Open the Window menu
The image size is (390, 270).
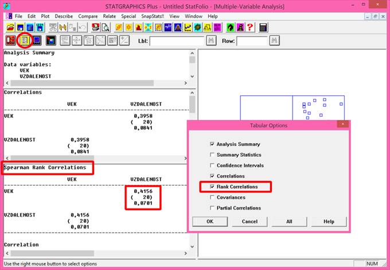point(193,16)
